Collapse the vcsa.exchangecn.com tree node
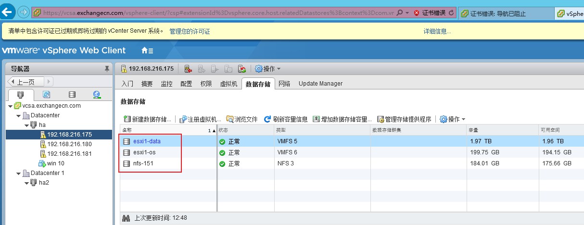The image size is (584, 225). (x=10, y=106)
